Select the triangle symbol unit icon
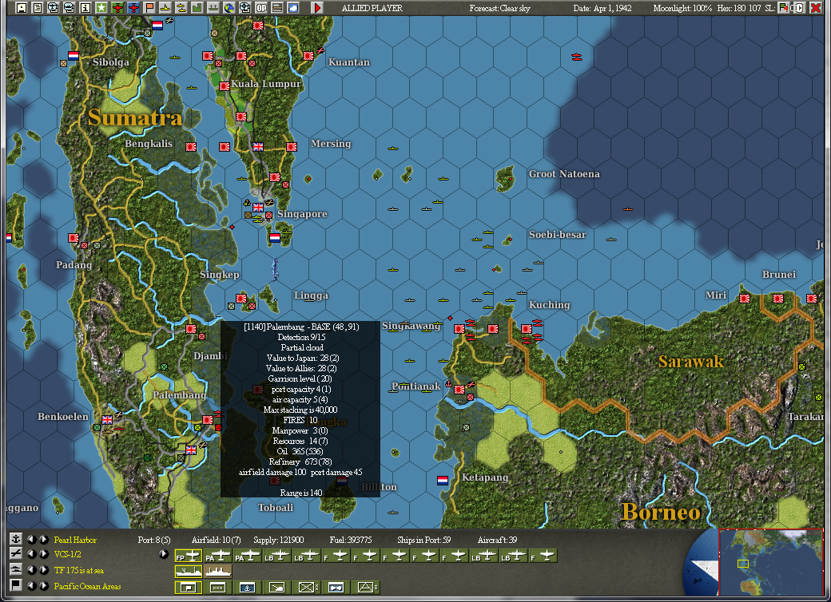 pyautogui.click(x=366, y=587)
